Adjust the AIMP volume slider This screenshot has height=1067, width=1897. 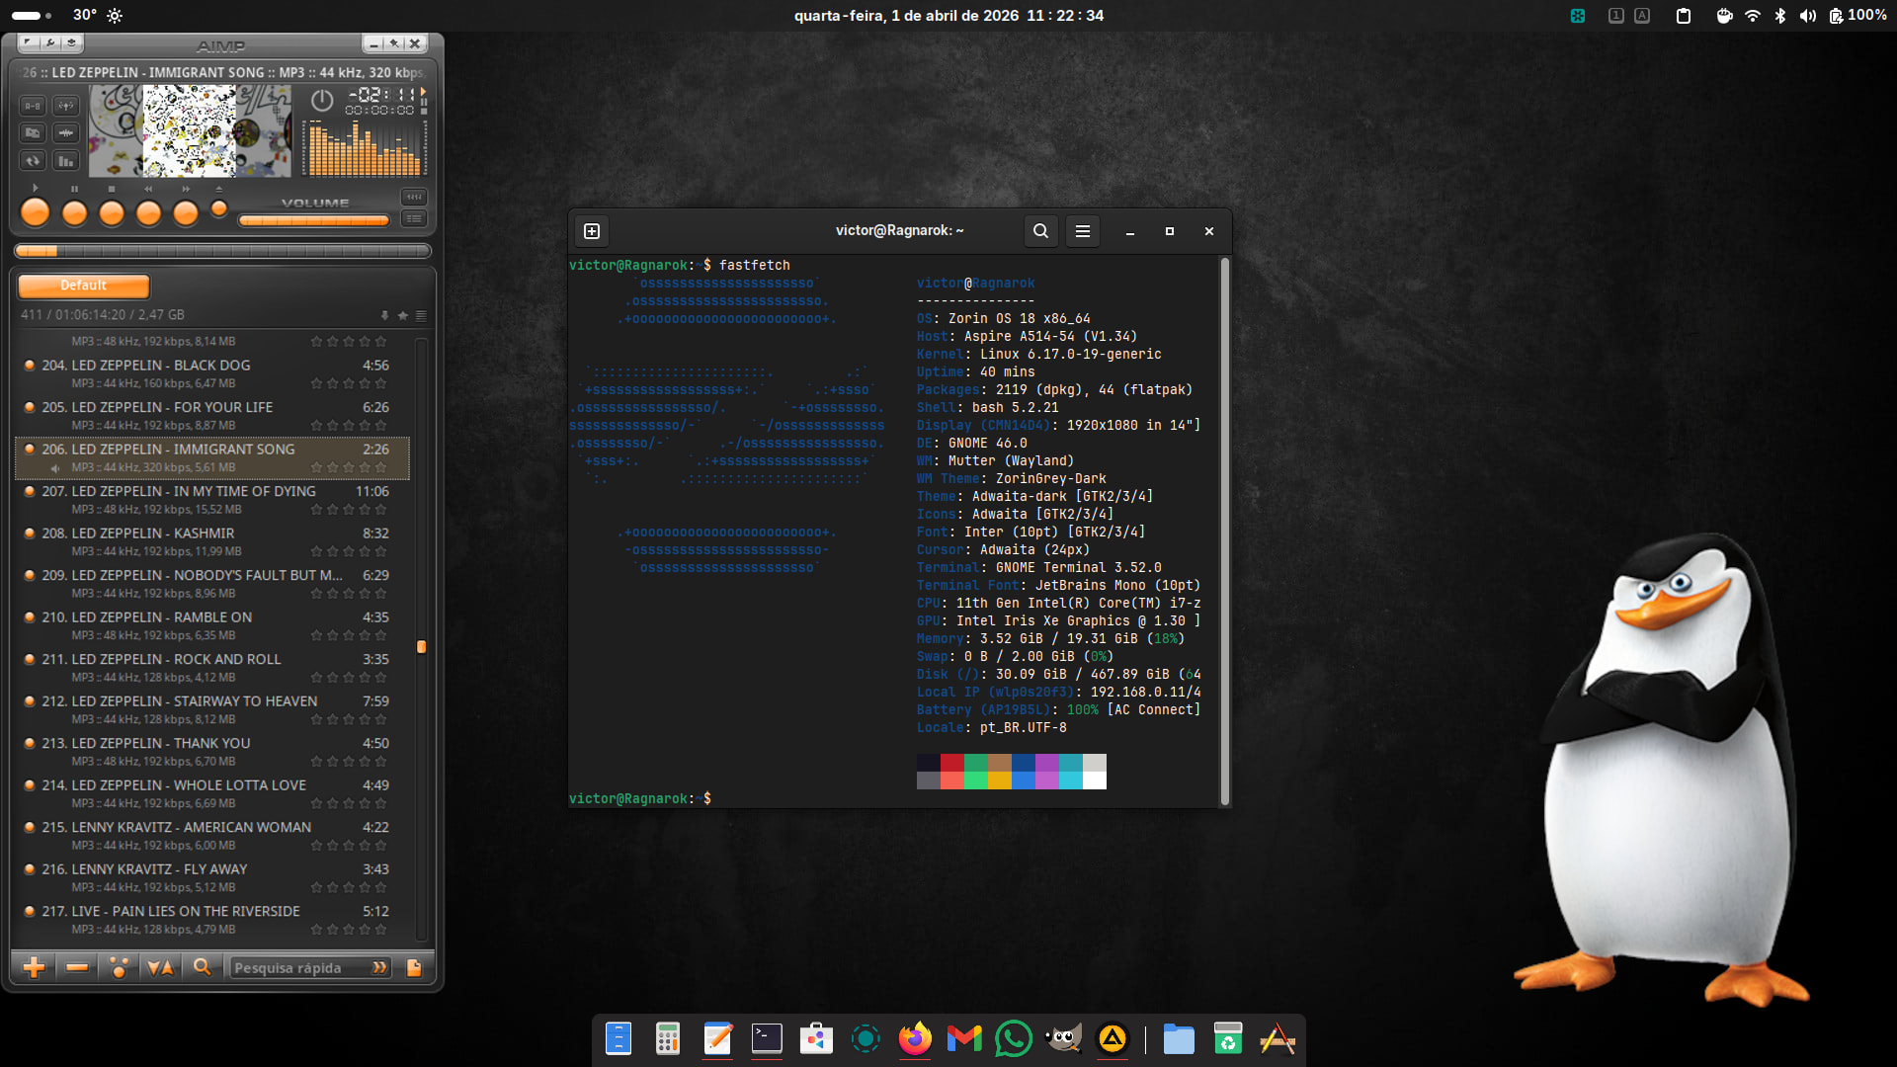[314, 220]
